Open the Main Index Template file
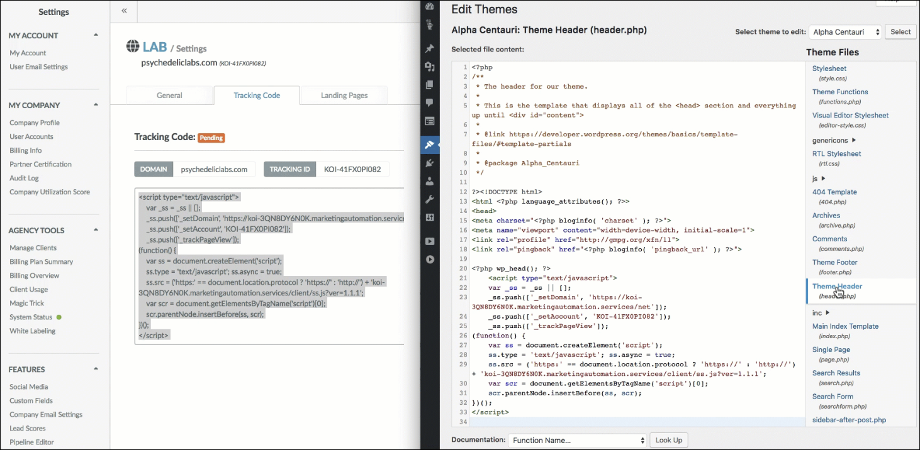 tap(845, 326)
